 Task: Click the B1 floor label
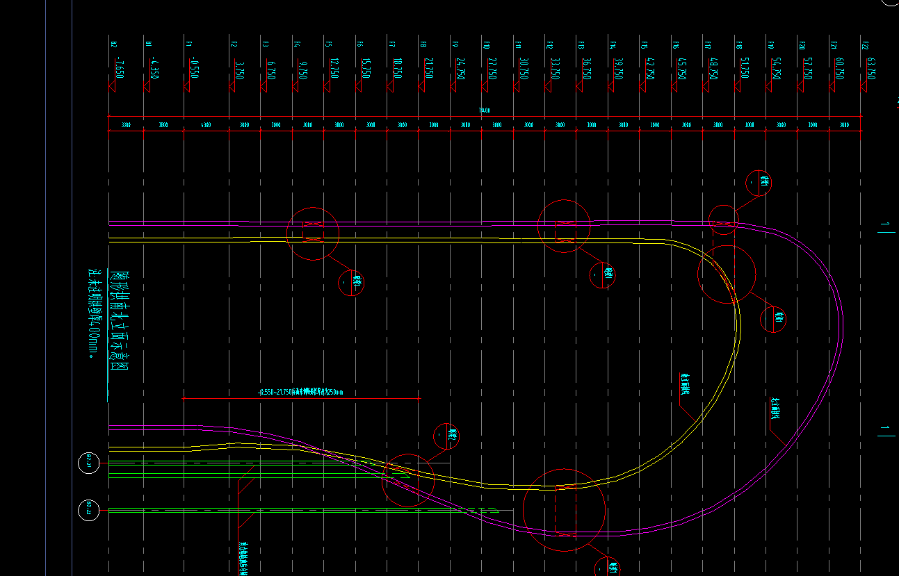pyautogui.click(x=148, y=44)
